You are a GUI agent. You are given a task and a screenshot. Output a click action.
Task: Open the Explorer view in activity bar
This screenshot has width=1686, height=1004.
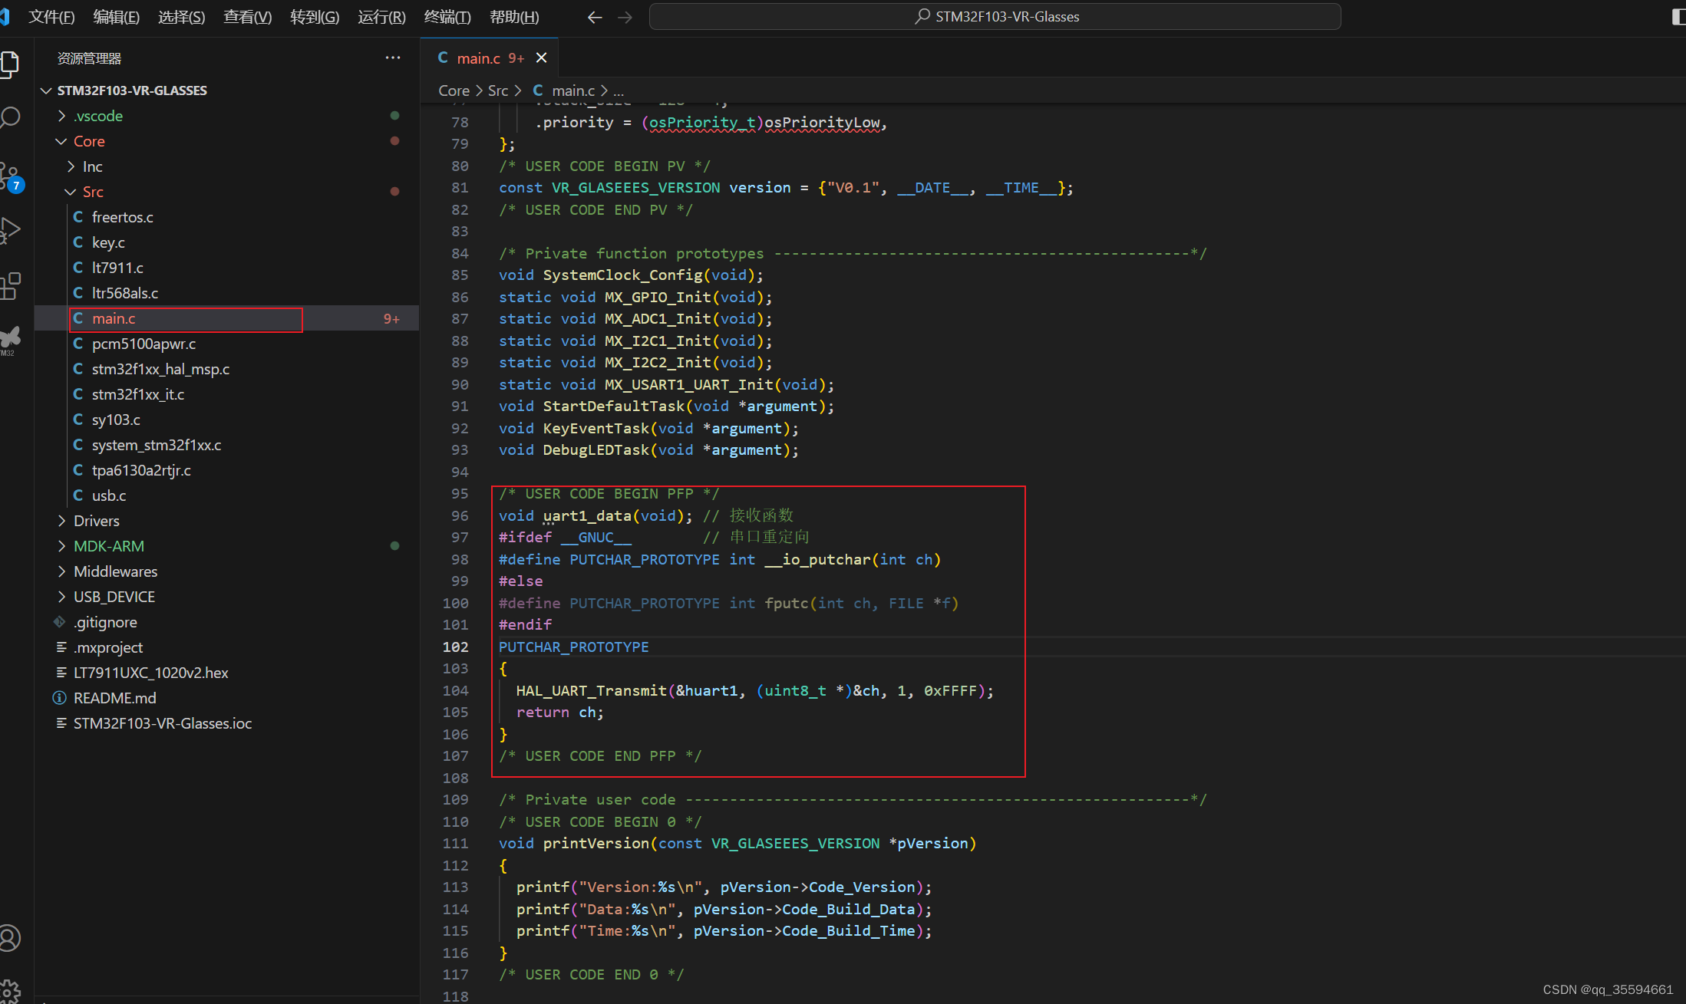coord(10,64)
